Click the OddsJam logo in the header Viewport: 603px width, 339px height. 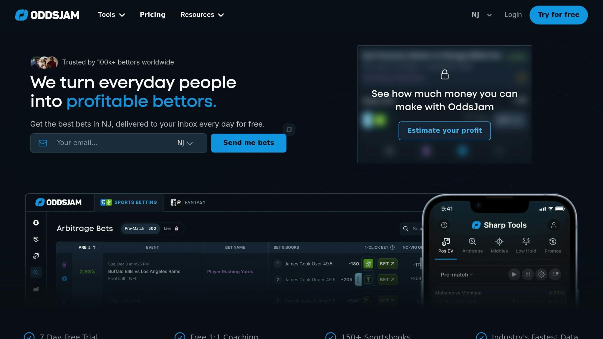[x=47, y=15]
